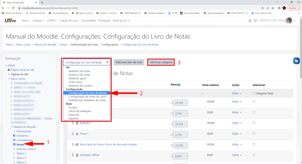Open the browser zoom magnifier icon

(262, 8)
